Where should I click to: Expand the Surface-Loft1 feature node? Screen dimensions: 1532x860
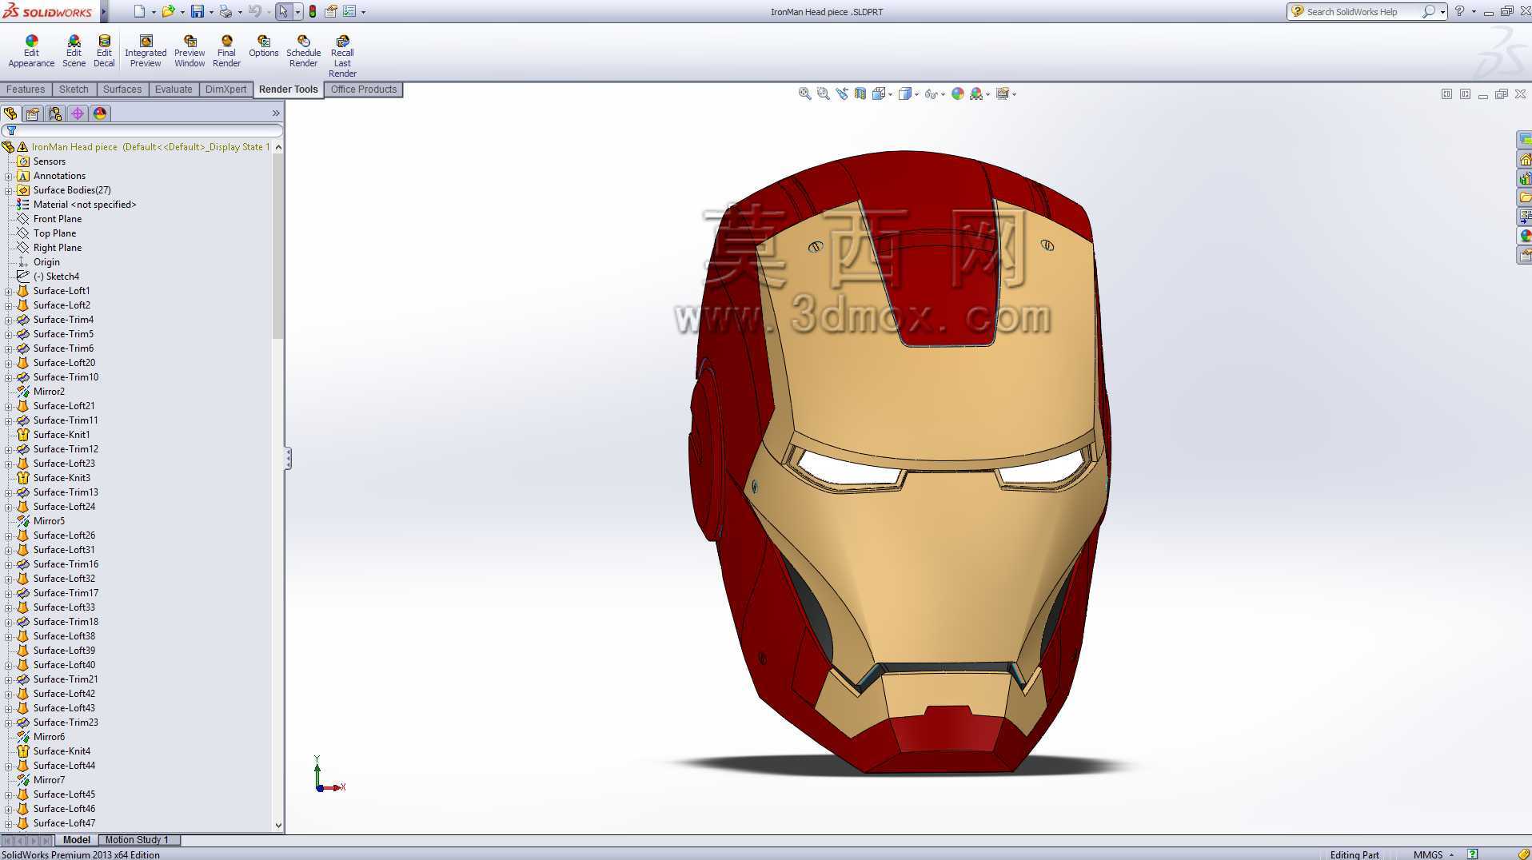click(9, 291)
